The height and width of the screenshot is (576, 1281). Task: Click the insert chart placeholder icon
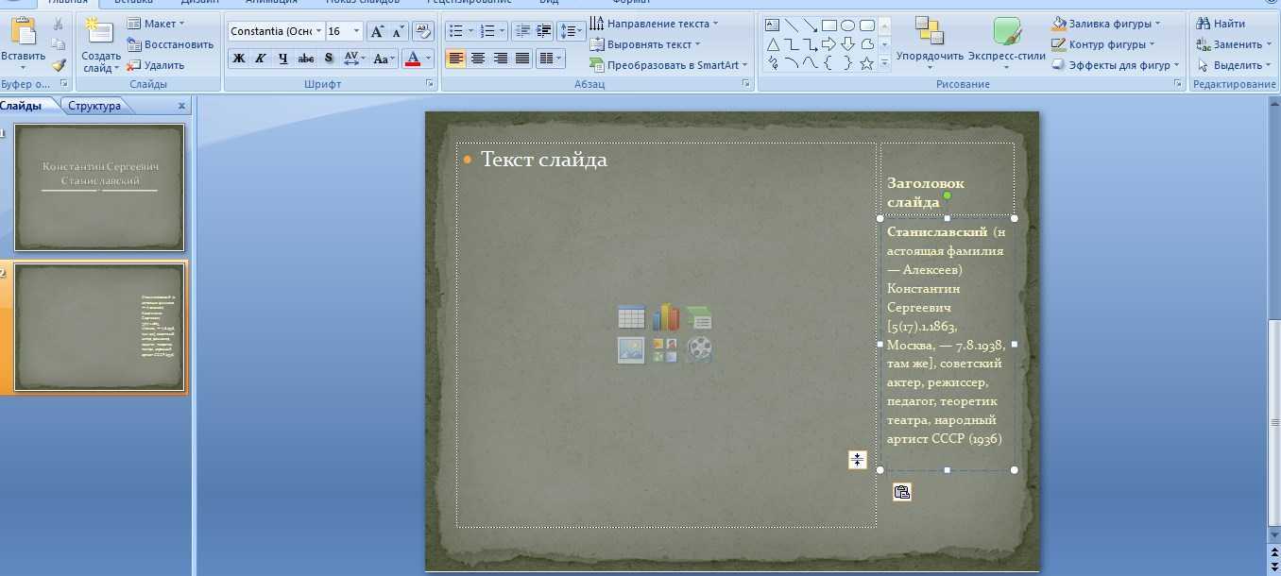pyautogui.click(x=665, y=317)
